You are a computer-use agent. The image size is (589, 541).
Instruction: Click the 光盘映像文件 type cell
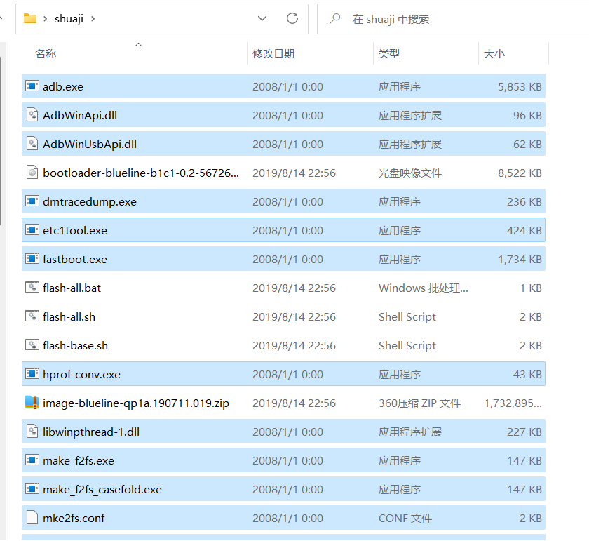pos(410,173)
